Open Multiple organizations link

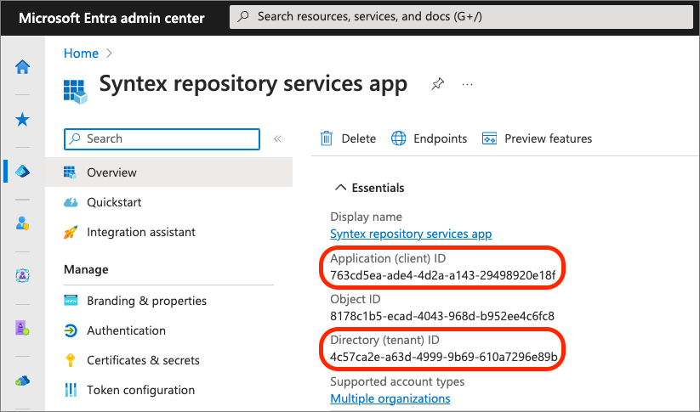click(x=390, y=398)
